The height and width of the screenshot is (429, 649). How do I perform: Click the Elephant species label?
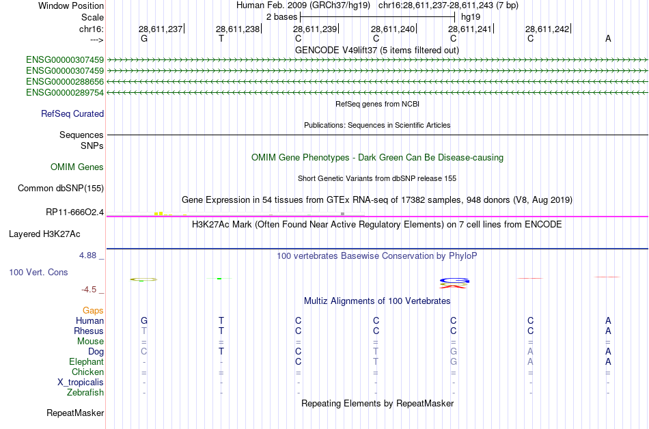[87, 361]
